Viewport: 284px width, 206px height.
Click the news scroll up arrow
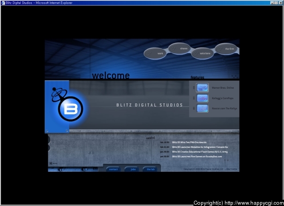[x=225, y=160]
